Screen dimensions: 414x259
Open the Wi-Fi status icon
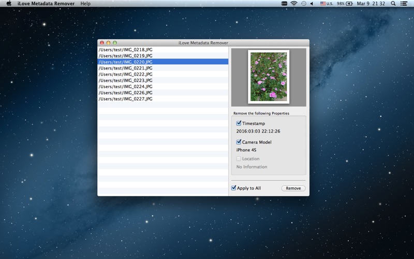tap(293, 4)
